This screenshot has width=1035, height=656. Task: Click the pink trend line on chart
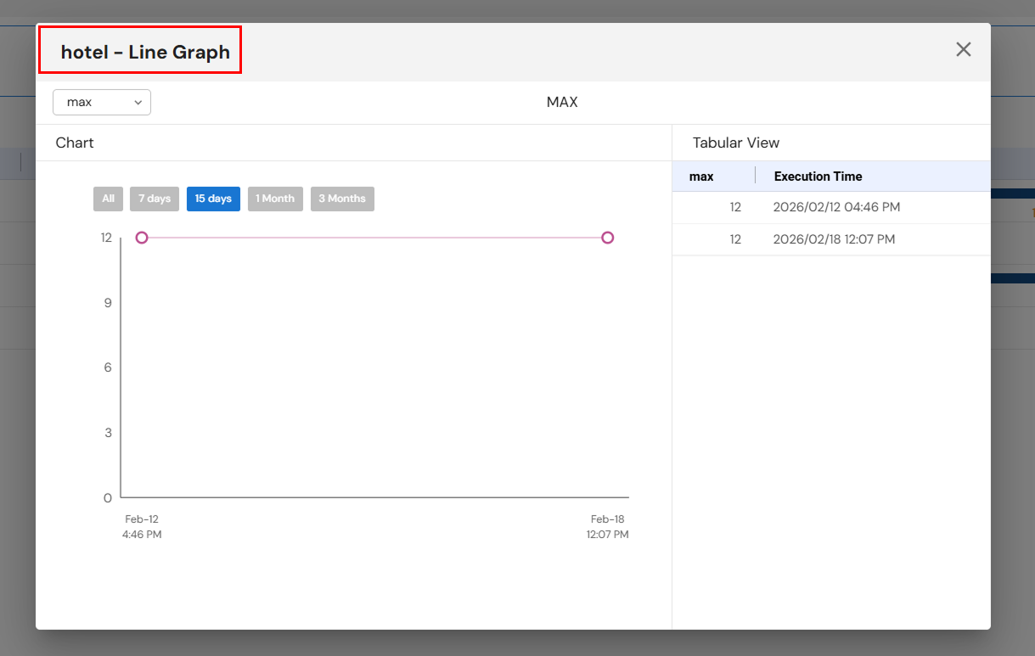point(374,238)
